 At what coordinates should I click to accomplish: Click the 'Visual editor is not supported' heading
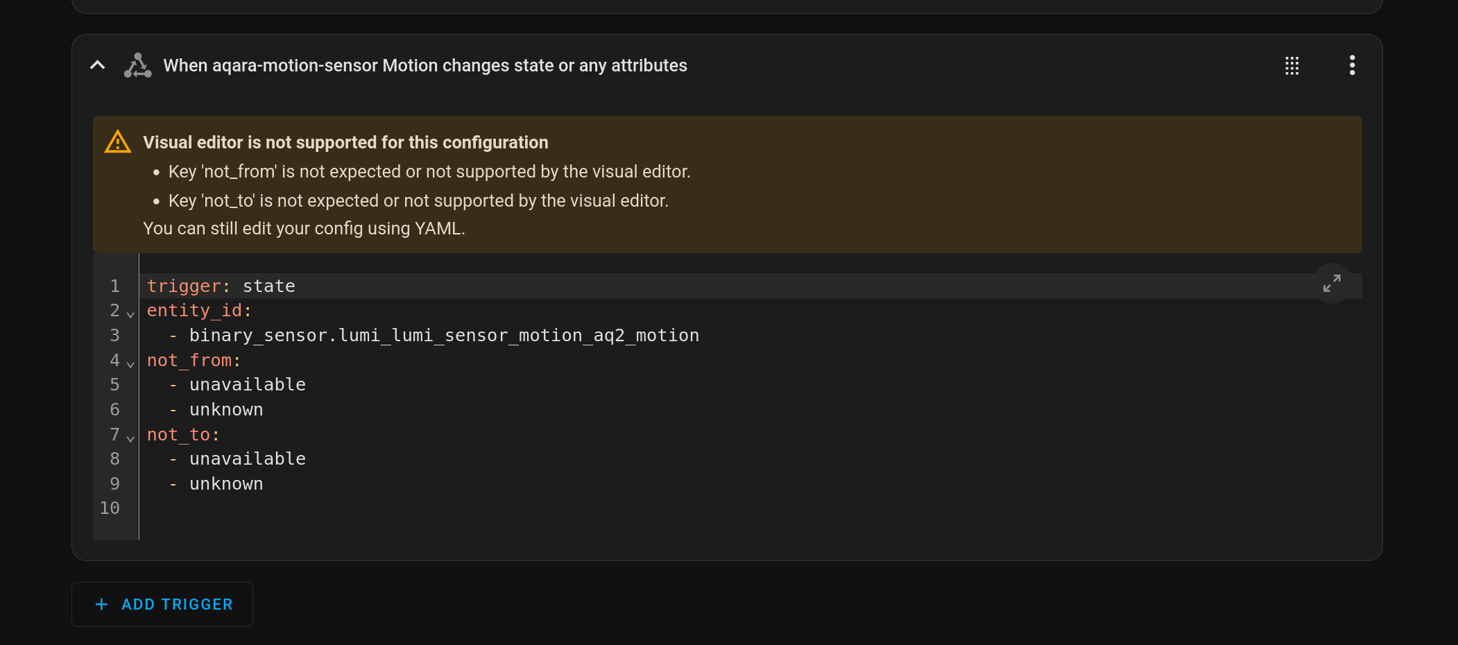[345, 142]
